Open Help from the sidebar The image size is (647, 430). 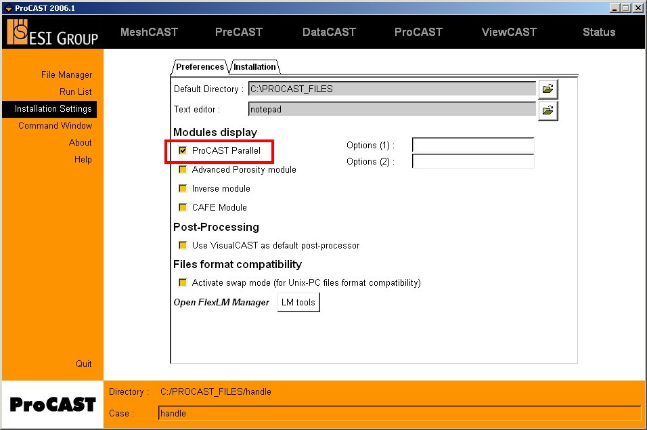(x=83, y=160)
